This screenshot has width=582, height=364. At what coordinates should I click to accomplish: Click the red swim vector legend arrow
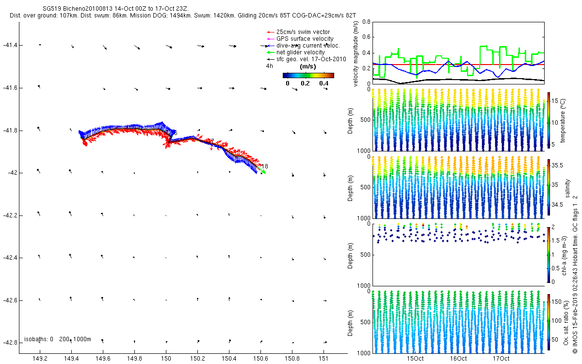[x=270, y=32]
